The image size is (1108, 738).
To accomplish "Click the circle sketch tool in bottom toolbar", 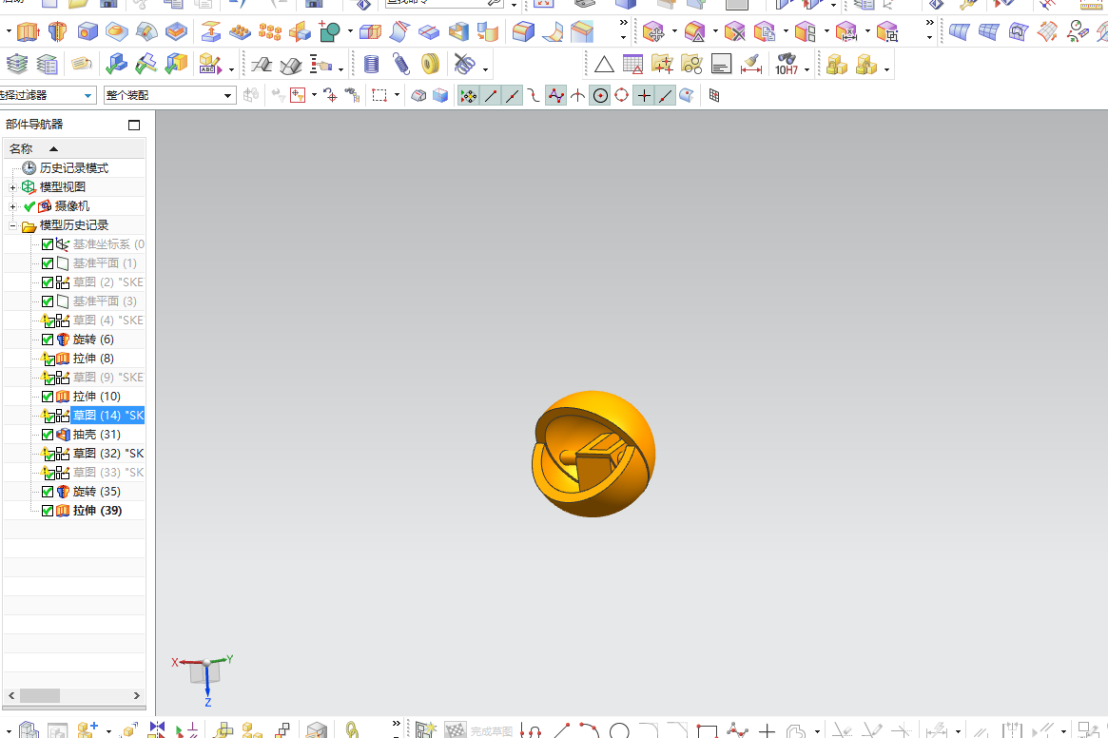I will [x=620, y=730].
